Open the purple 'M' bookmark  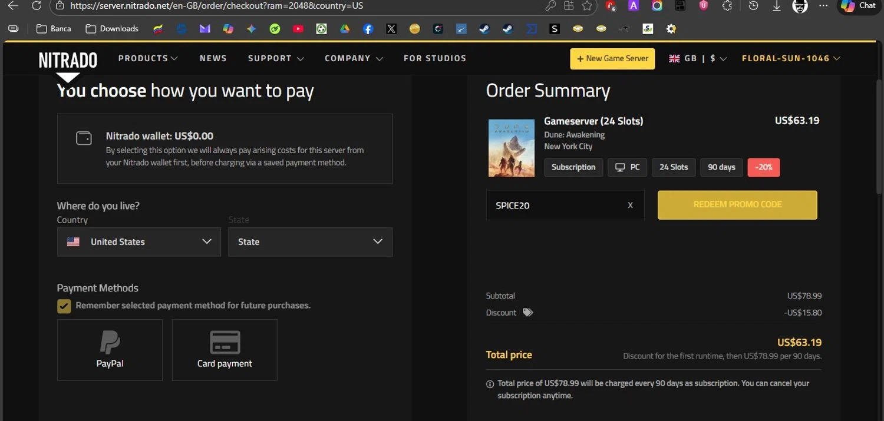[204, 28]
